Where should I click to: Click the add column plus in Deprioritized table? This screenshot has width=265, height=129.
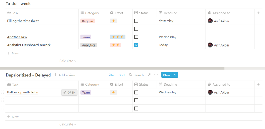(x=258, y=84)
